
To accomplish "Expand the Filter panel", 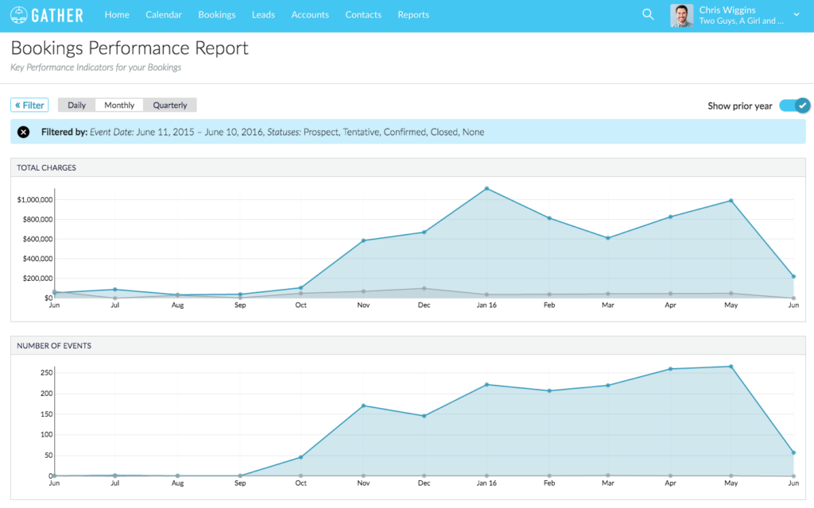I will point(29,105).
